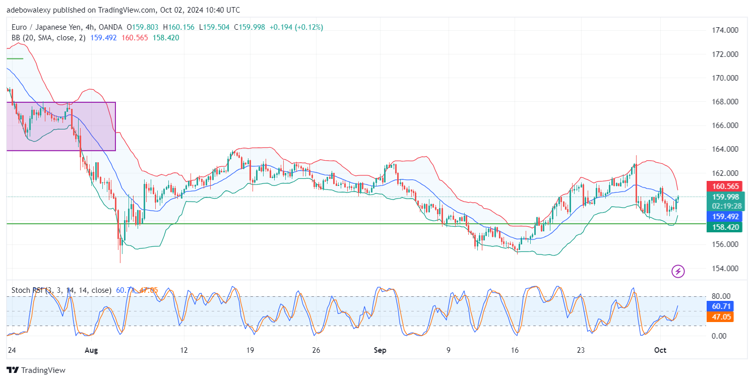Click the +0.194 (+0.12%) change value
The width and height of the screenshot is (754, 381).
[x=296, y=27]
